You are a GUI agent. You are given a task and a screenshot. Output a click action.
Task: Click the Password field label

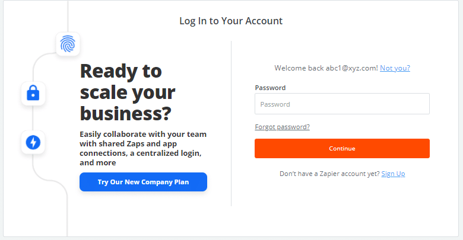[x=270, y=88]
